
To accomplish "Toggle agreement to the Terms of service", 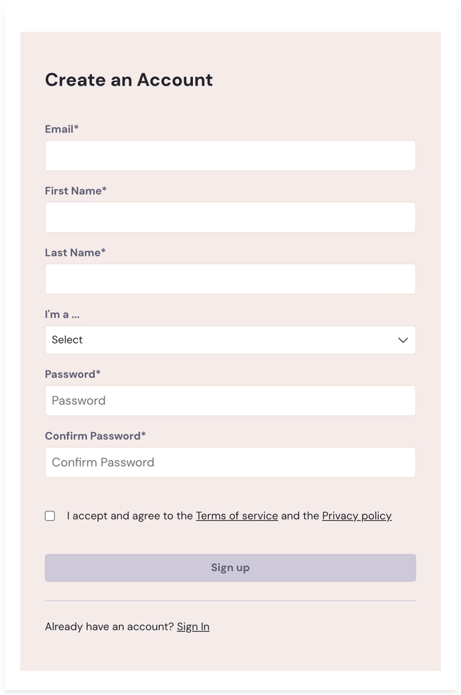I will pos(50,516).
